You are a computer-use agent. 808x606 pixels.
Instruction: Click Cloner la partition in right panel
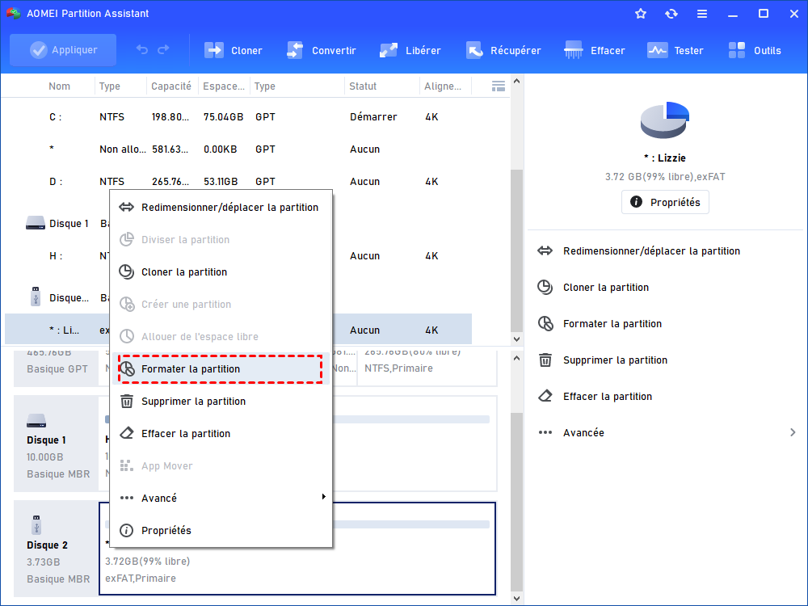pos(605,287)
